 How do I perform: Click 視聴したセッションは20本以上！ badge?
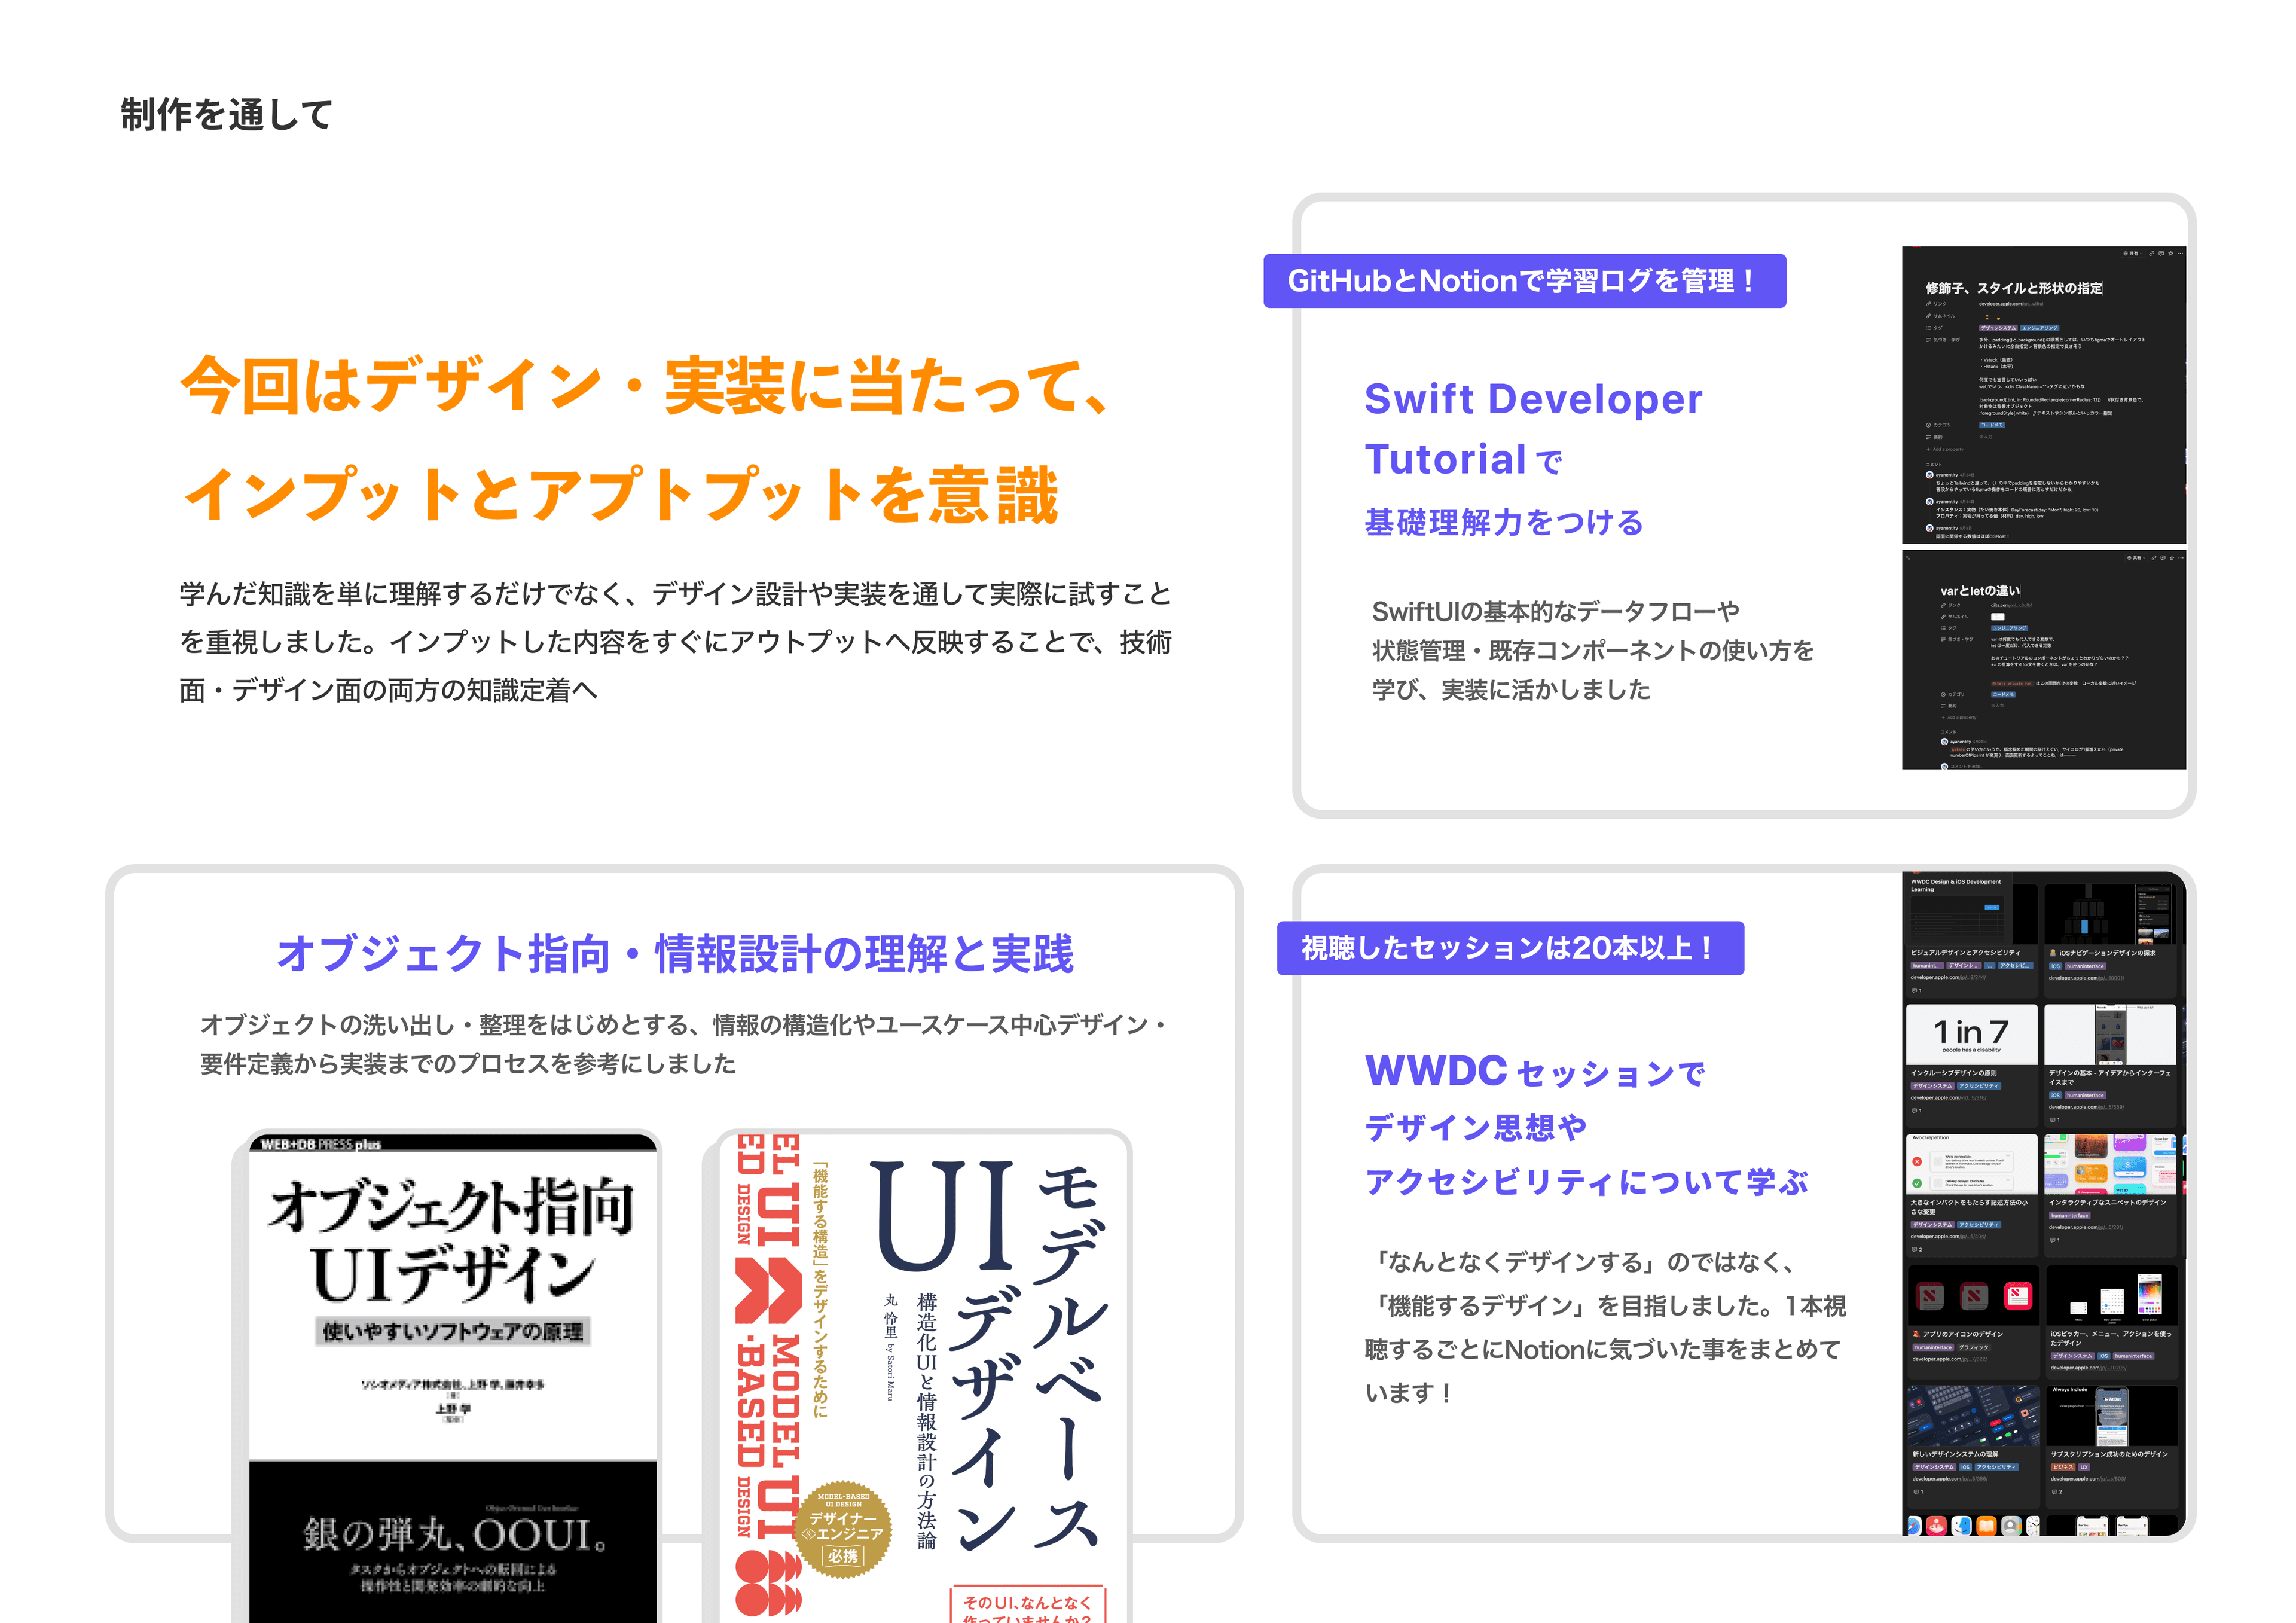pyautogui.click(x=1510, y=948)
